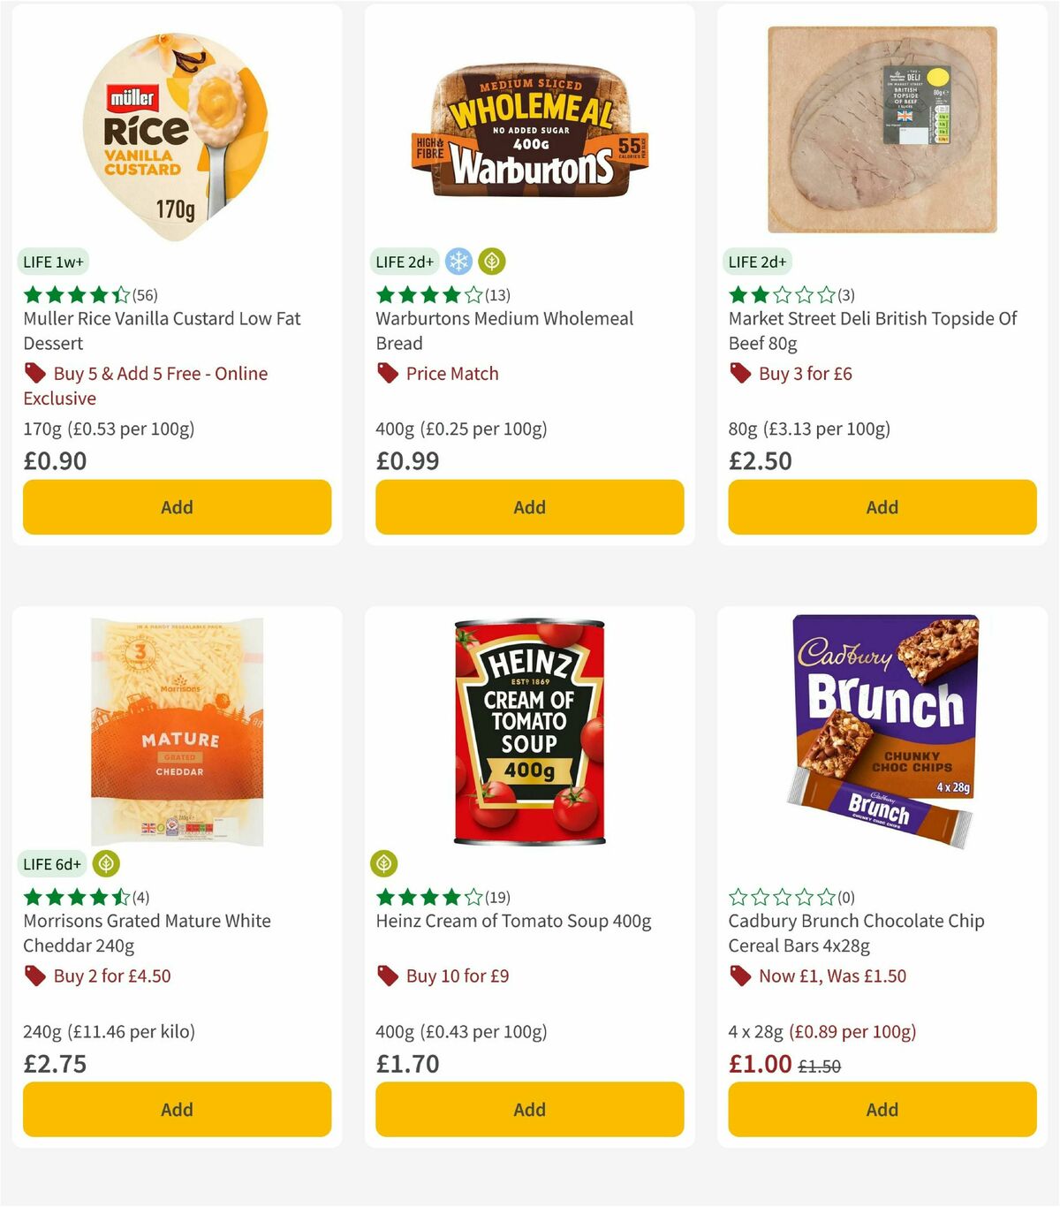Click the LIFE 1w+ badge on Muller Rice

click(x=53, y=262)
